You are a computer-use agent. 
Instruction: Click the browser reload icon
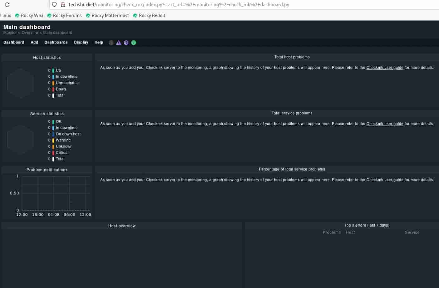[7, 5]
